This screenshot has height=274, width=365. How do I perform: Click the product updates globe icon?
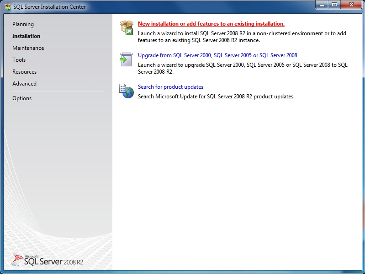pyautogui.click(x=127, y=91)
